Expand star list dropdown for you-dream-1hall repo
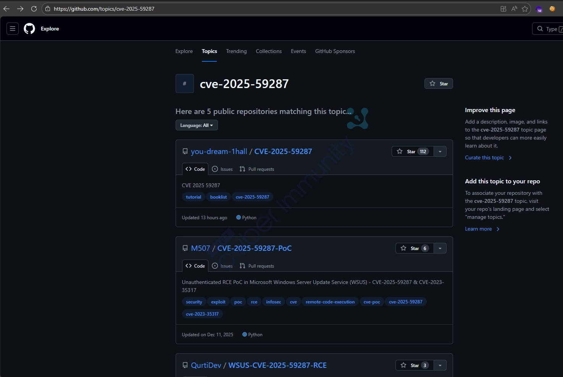Screen dimensions: 563x377 440,151
